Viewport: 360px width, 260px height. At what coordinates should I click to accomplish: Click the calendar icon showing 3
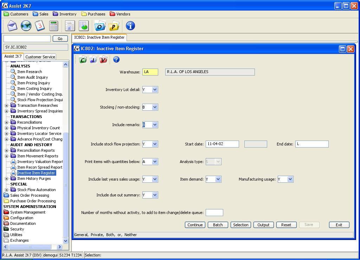click(x=40, y=26)
